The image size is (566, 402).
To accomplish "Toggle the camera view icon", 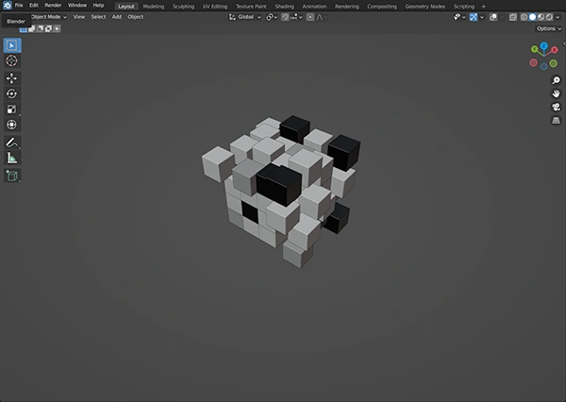I will coord(557,107).
